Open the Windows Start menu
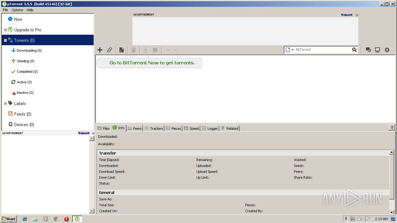 pyautogui.click(x=9, y=219)
